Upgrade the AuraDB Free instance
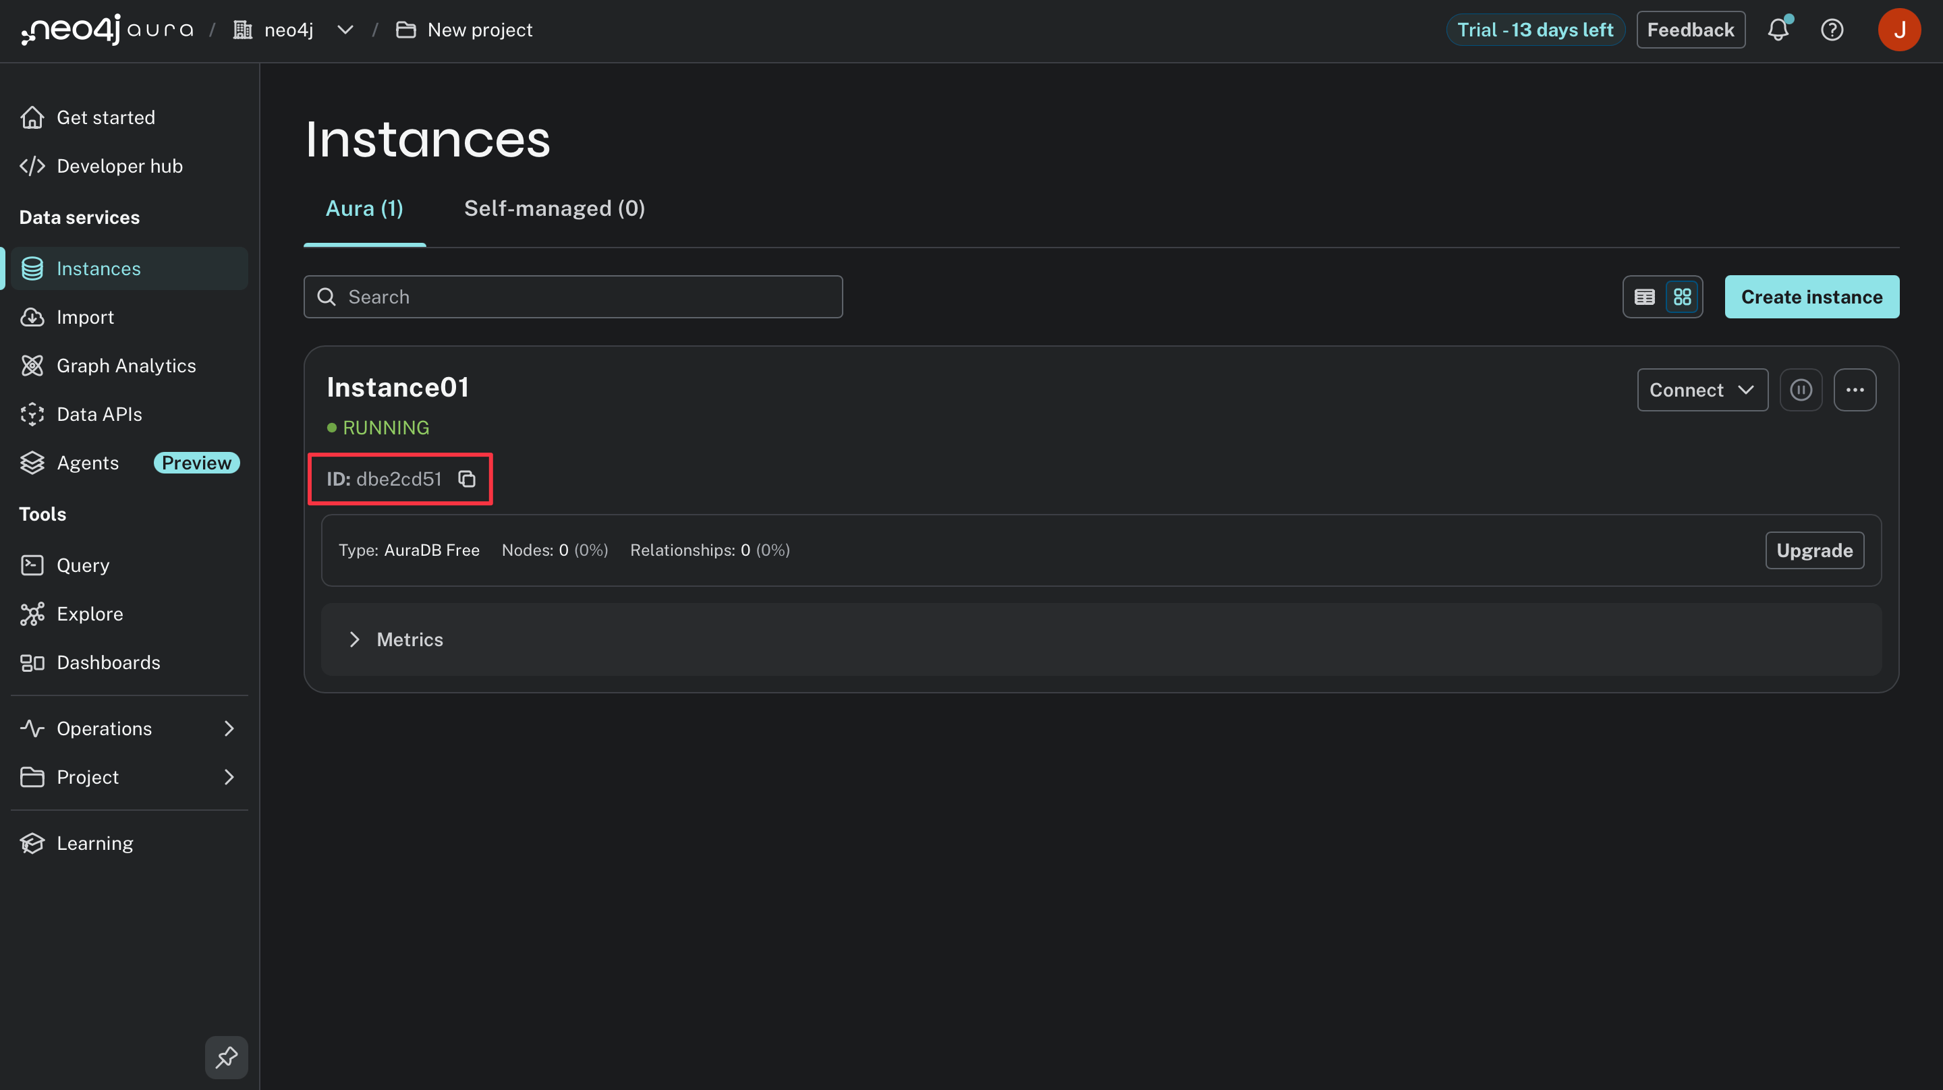 pyautogui.click(x=1814, y=550)
